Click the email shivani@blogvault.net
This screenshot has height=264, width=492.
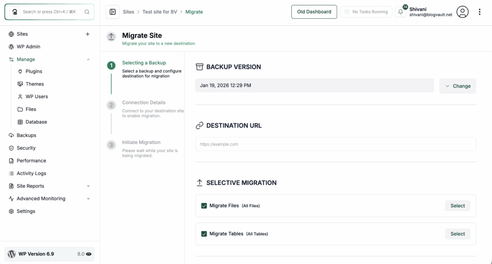pos(430,15)
